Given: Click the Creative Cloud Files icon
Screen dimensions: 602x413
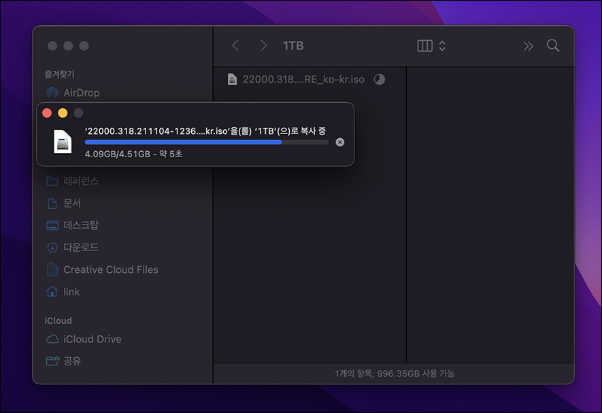Looking at the screenshot, I should pos(52,269).
